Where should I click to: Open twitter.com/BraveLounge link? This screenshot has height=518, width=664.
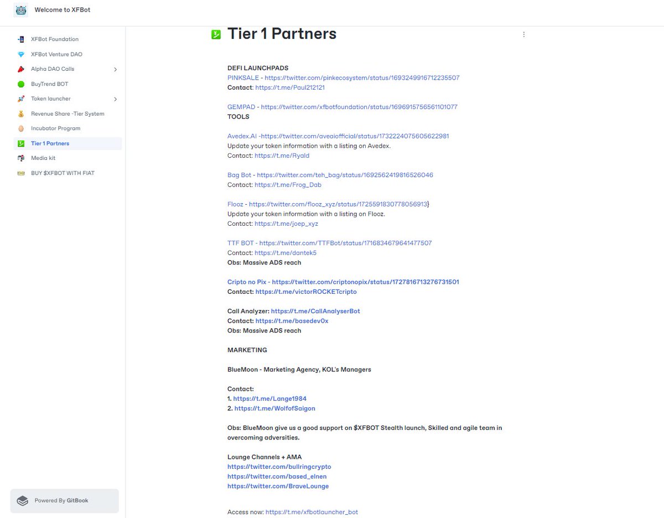[278, 486]
